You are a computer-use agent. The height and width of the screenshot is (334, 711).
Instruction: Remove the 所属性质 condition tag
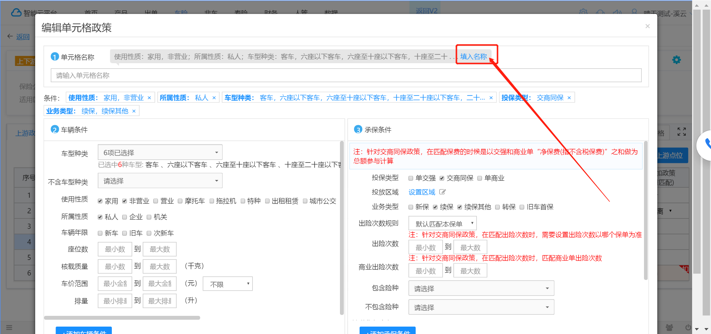(x=214, y=98)
